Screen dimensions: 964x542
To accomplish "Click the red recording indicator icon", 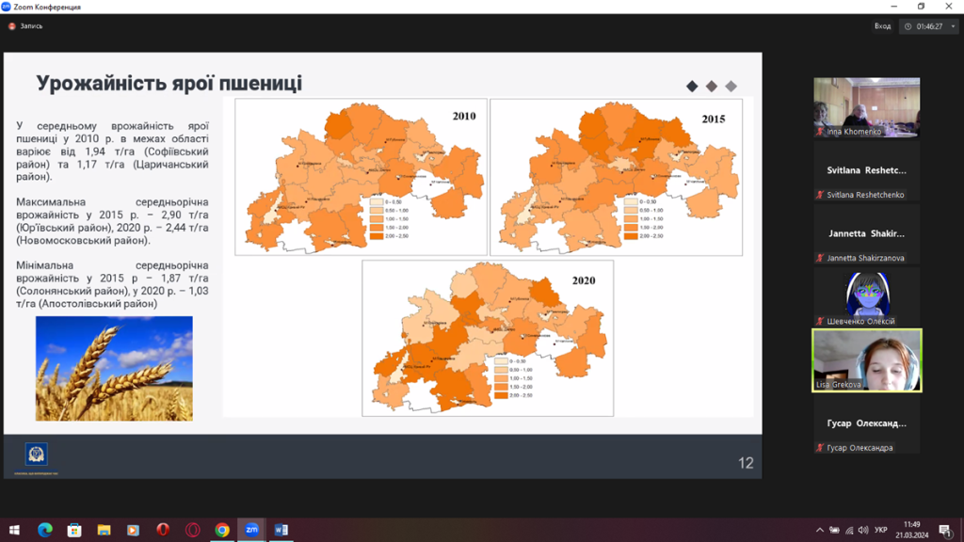I will (12, 26).
